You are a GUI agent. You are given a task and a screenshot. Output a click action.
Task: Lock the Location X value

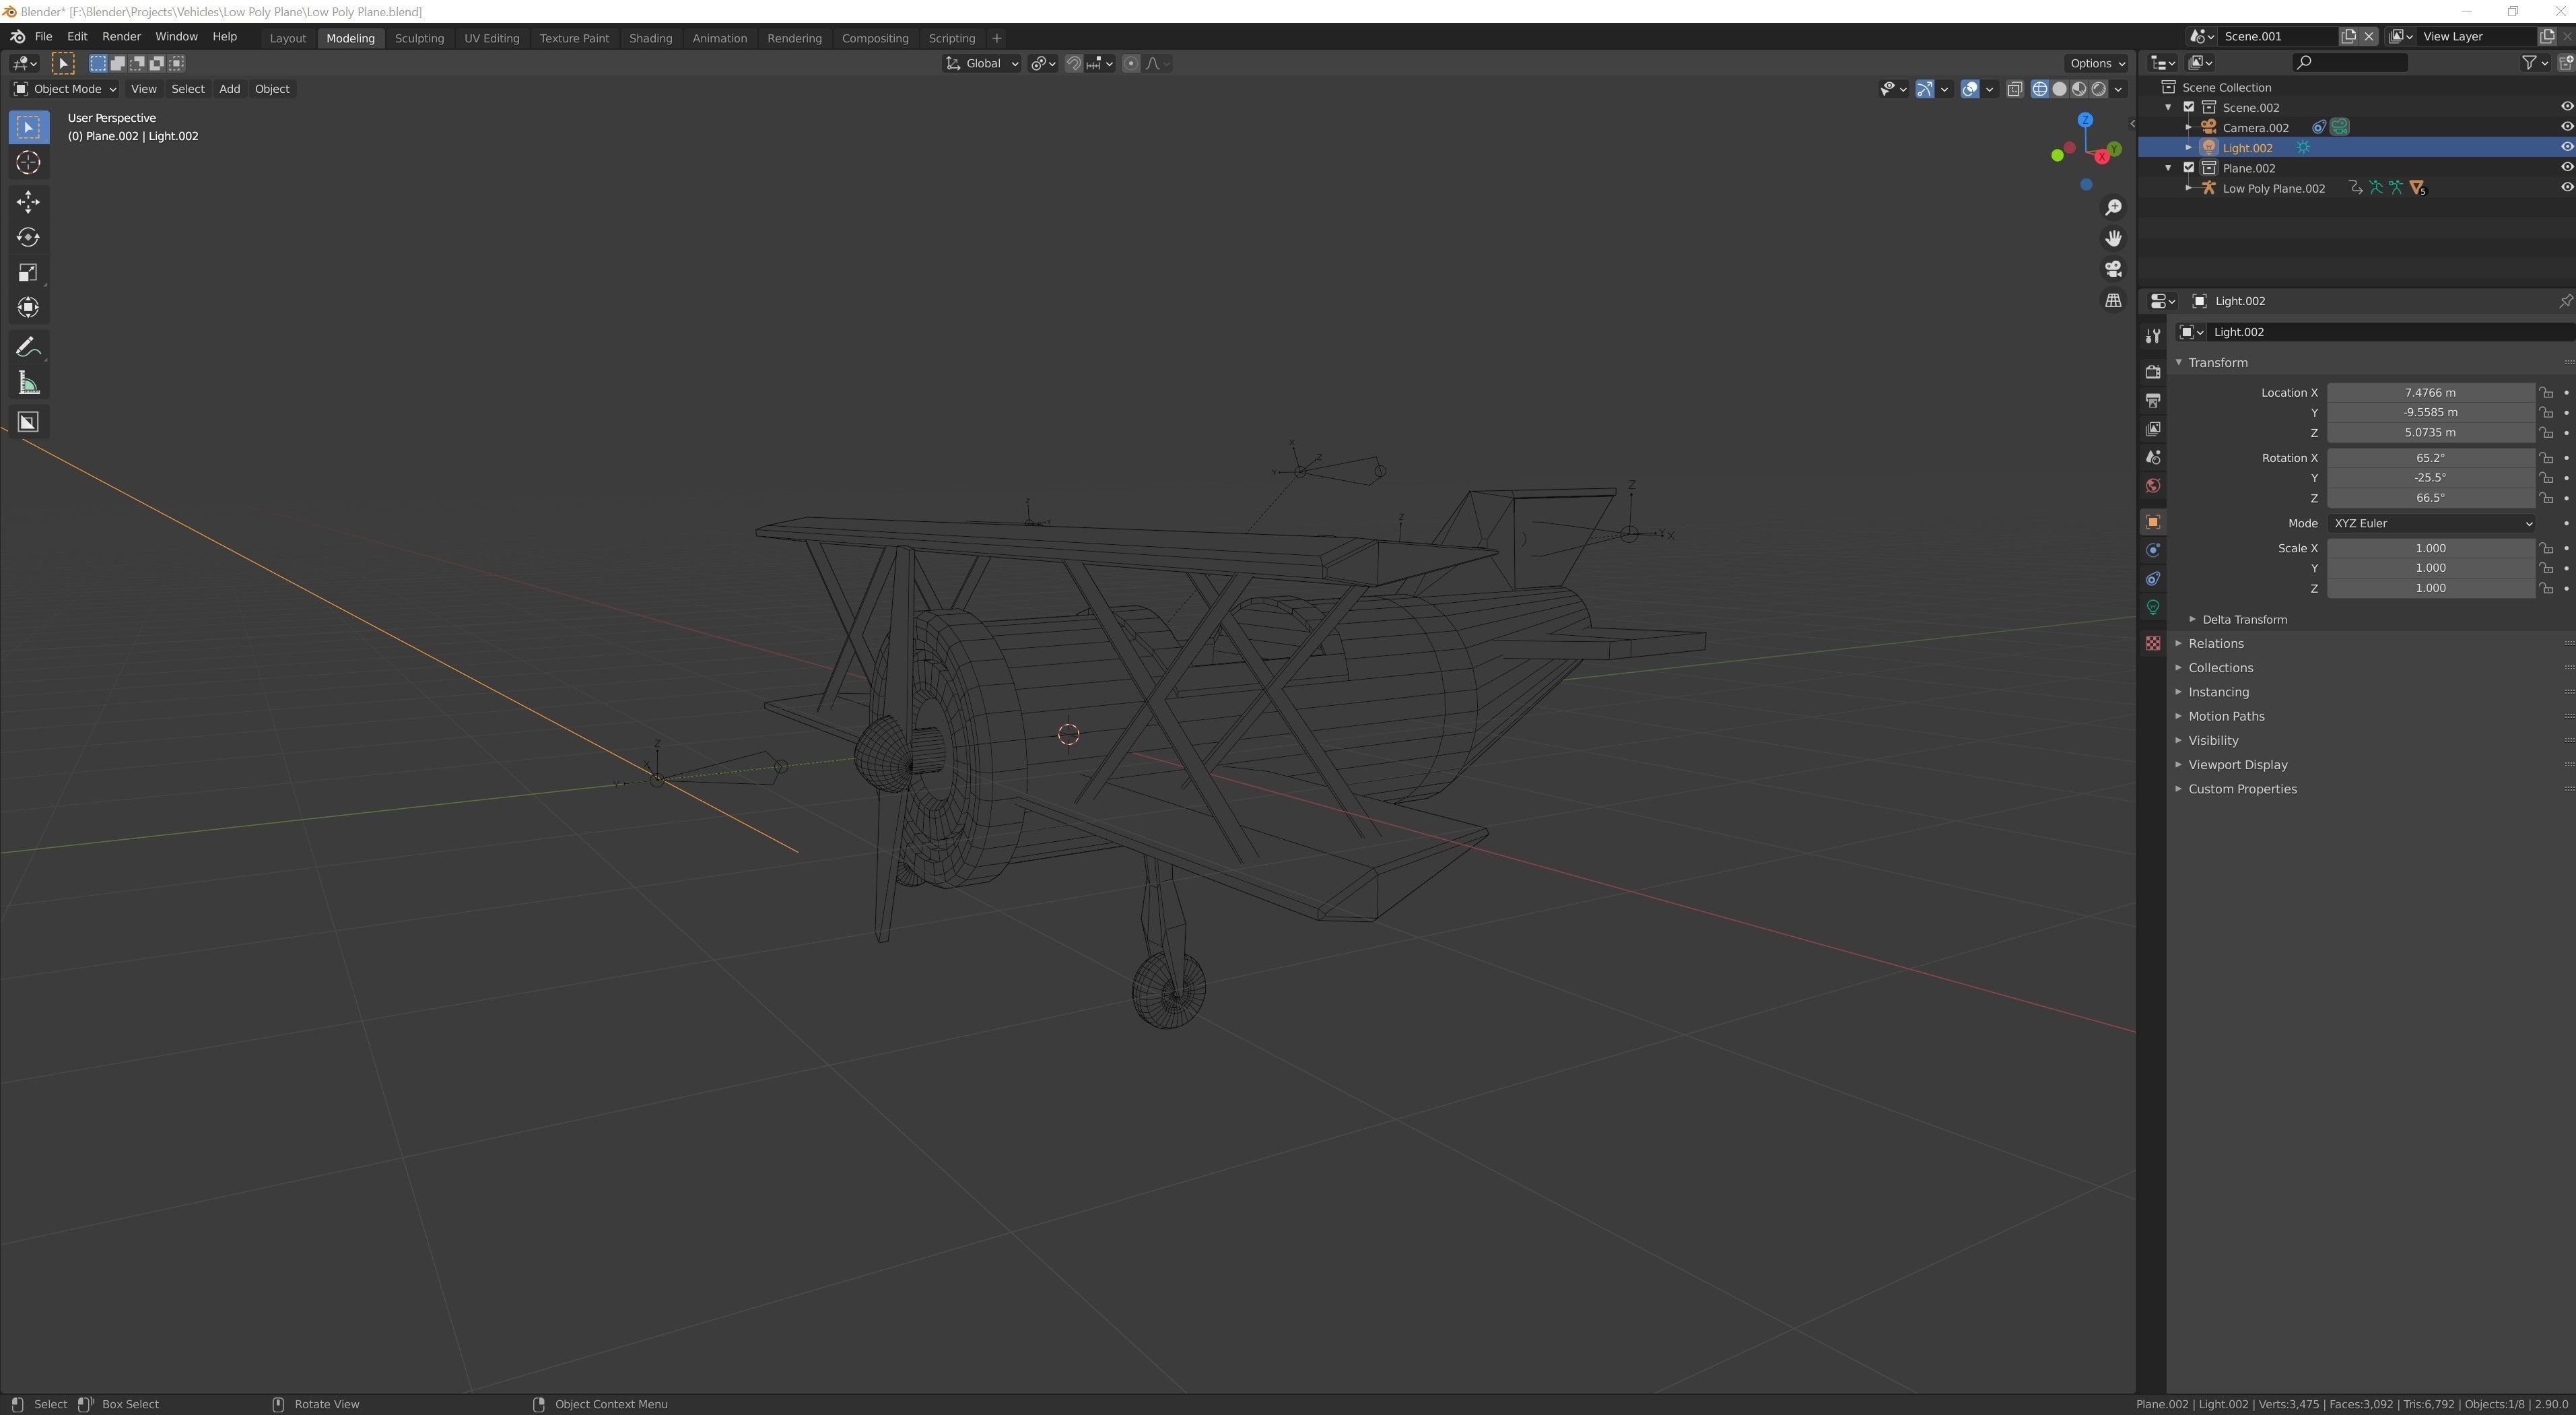[x=2546, y=393]
